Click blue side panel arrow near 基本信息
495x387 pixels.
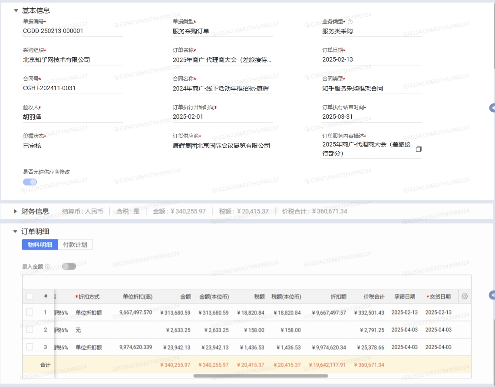(492, 107)
